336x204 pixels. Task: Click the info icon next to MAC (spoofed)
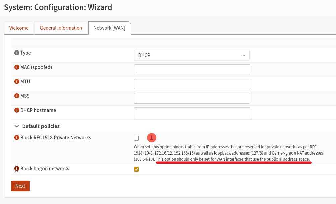pyautogui.click(x=16, y=67)
